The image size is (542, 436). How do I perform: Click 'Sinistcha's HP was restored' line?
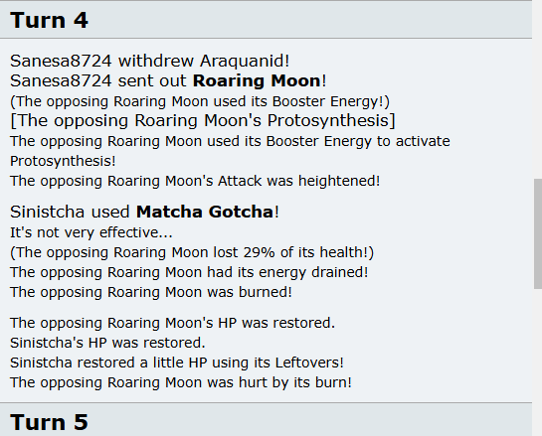(107, 343)
